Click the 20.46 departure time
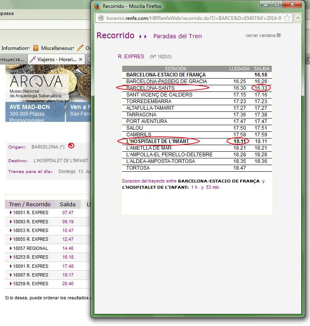The width and height of the screenshot is (310, 326). pos(68,284)
